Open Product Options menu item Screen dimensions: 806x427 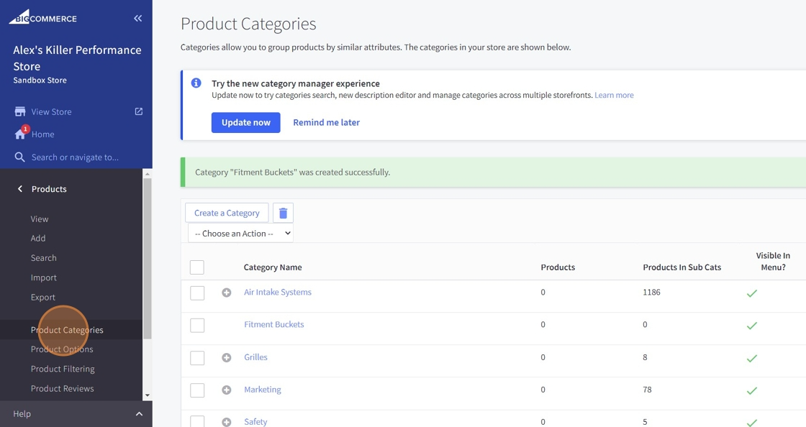(62, 349)
